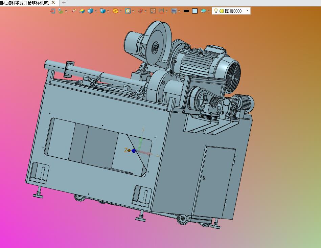Screen dimensions: 321x248
Task: Click the magnifier zoom icon
Action: 128,11
